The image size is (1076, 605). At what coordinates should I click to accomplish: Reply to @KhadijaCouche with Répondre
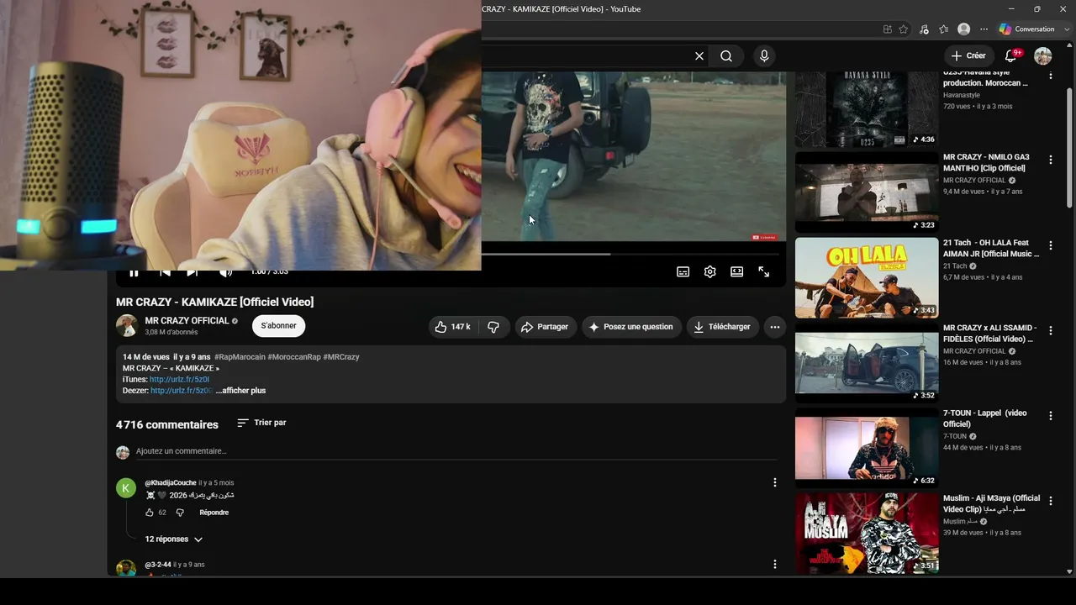[214, 513]
